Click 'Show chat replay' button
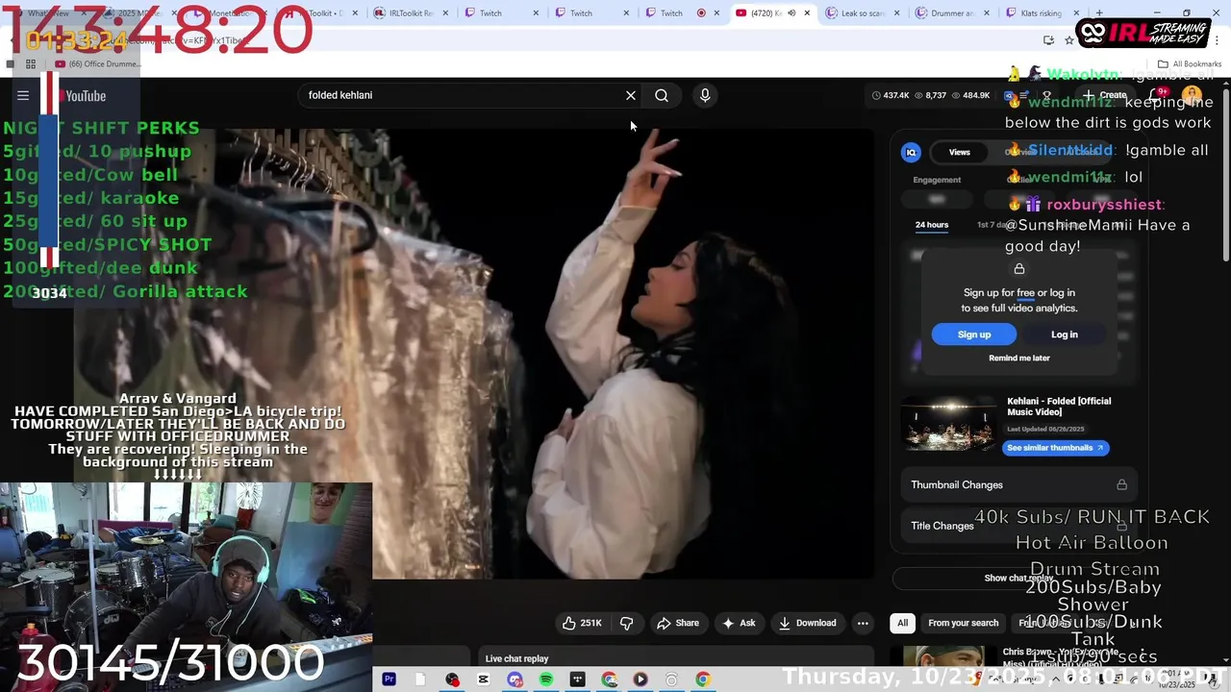 [1018, 578]
